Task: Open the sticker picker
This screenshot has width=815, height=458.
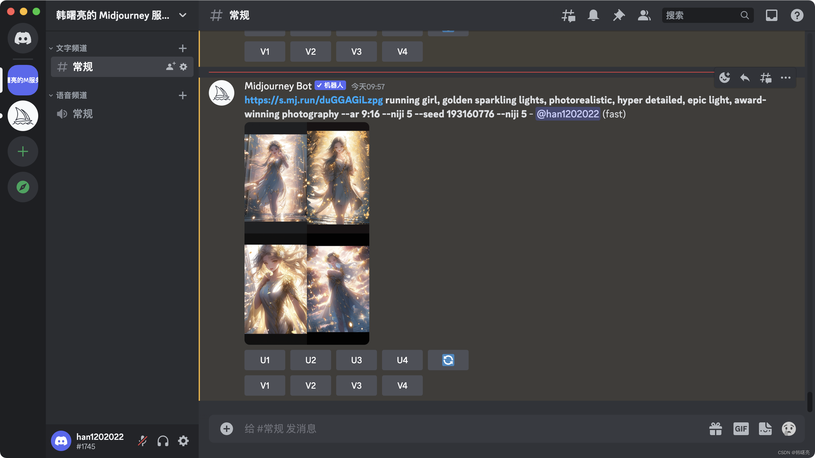Action: pos(765,429)
